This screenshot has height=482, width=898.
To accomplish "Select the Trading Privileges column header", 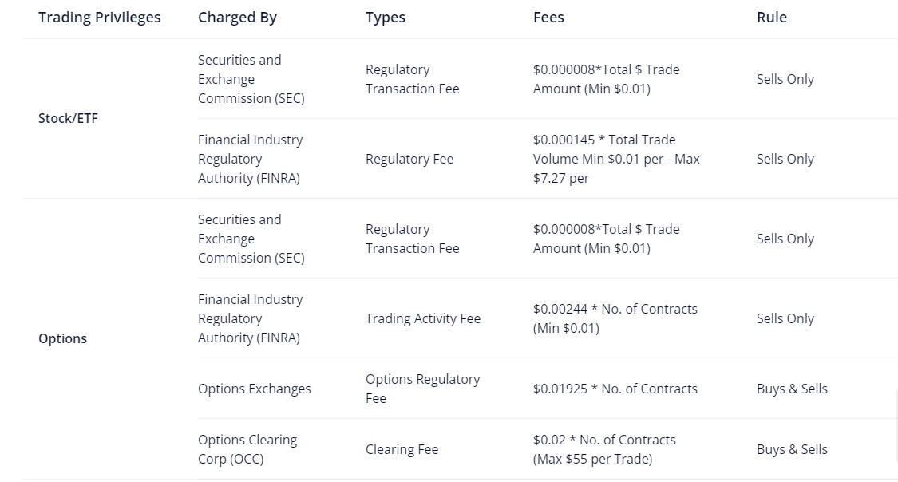I will tap(100, 18).
